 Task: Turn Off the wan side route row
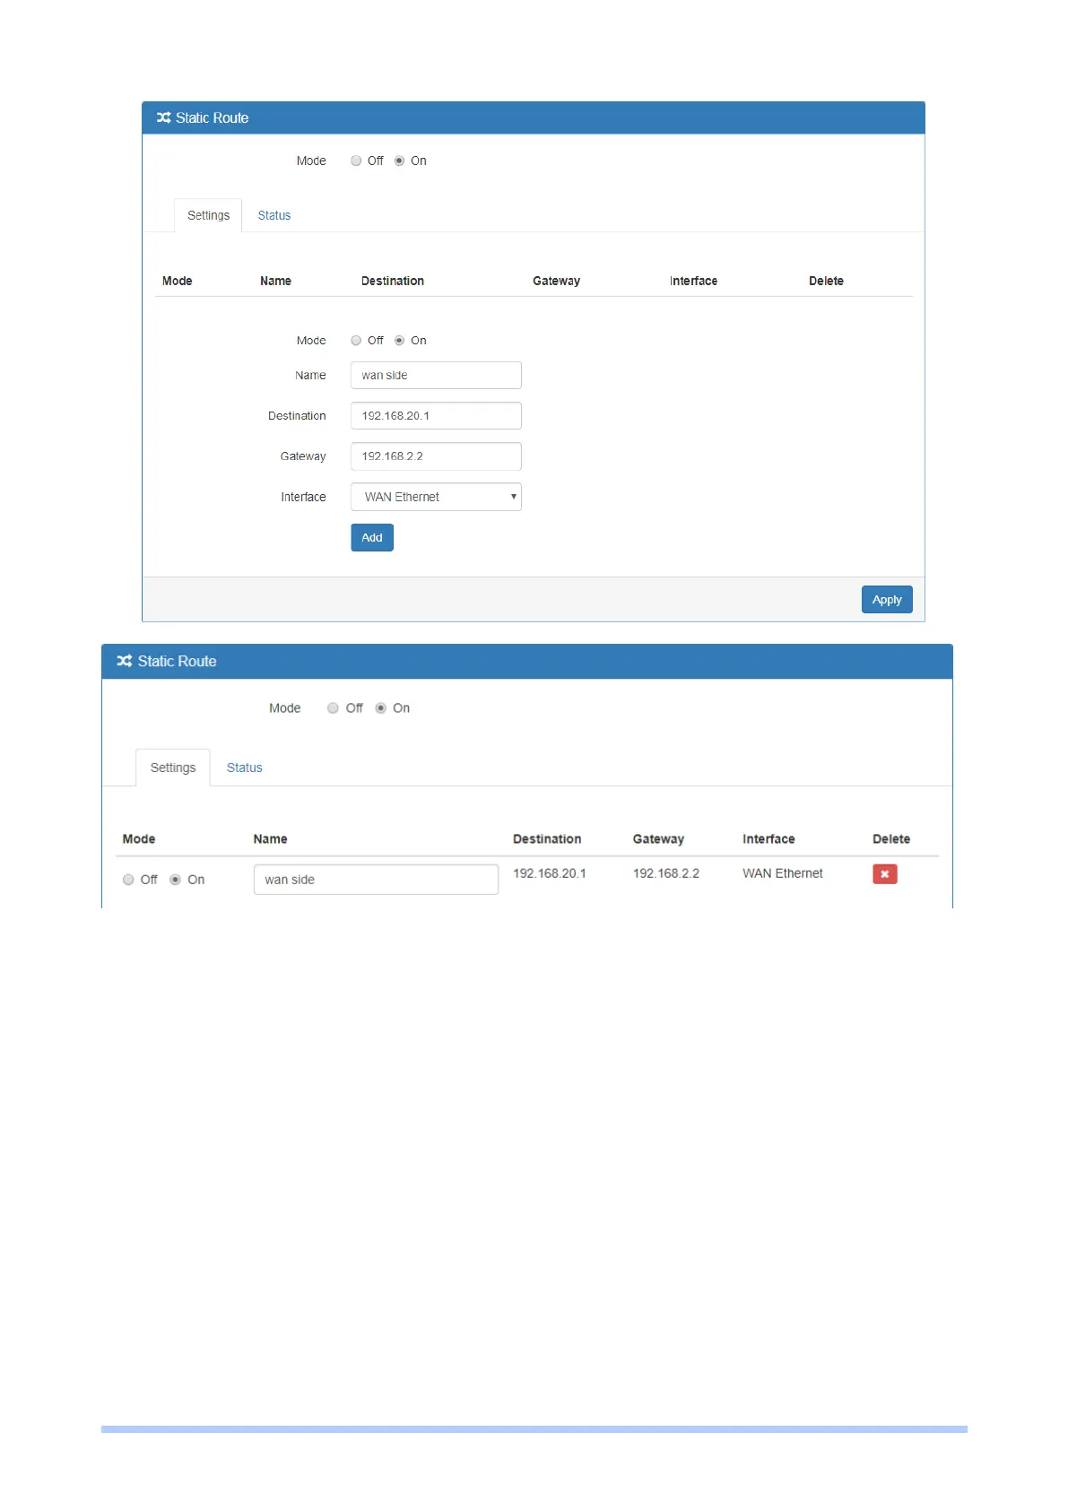[128, 880]
